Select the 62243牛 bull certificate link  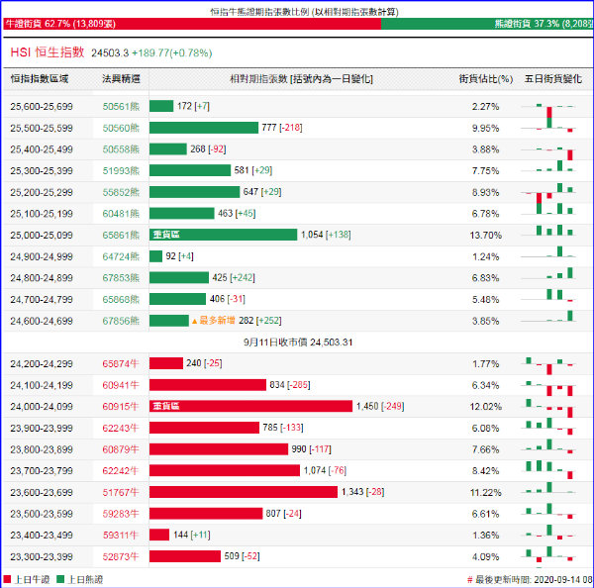click(121, 428)
